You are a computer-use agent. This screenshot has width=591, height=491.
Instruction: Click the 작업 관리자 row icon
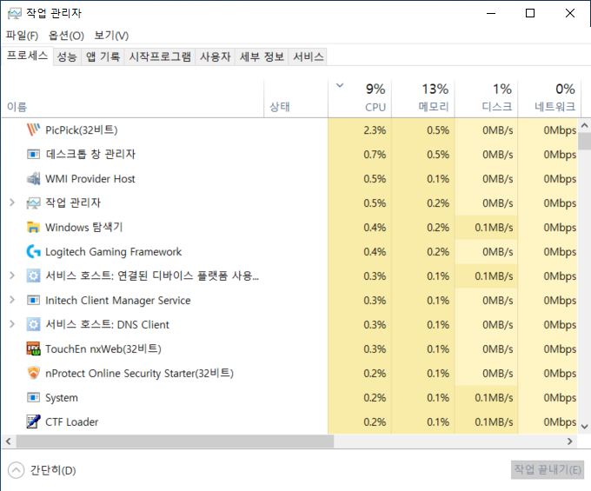[33, 203]
